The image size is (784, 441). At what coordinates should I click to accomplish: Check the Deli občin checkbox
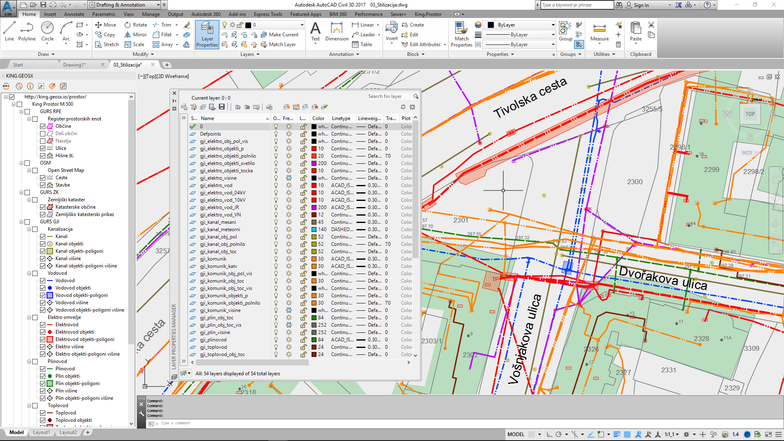42,134
